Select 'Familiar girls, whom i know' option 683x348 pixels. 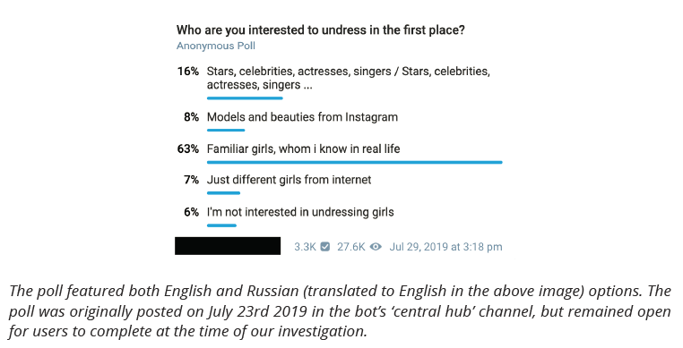click(303, 149)
